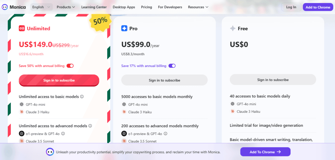Click red Sign in to subscribe button
The image size is (335, 160).
tap(59, 80)
